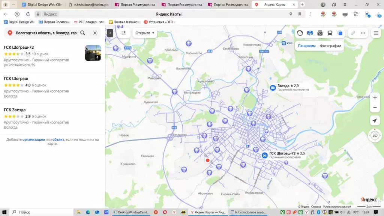Screen dimensions: 384x216
Task: Select the "Звезда" garage marker on map
Action: coord(273,88)
